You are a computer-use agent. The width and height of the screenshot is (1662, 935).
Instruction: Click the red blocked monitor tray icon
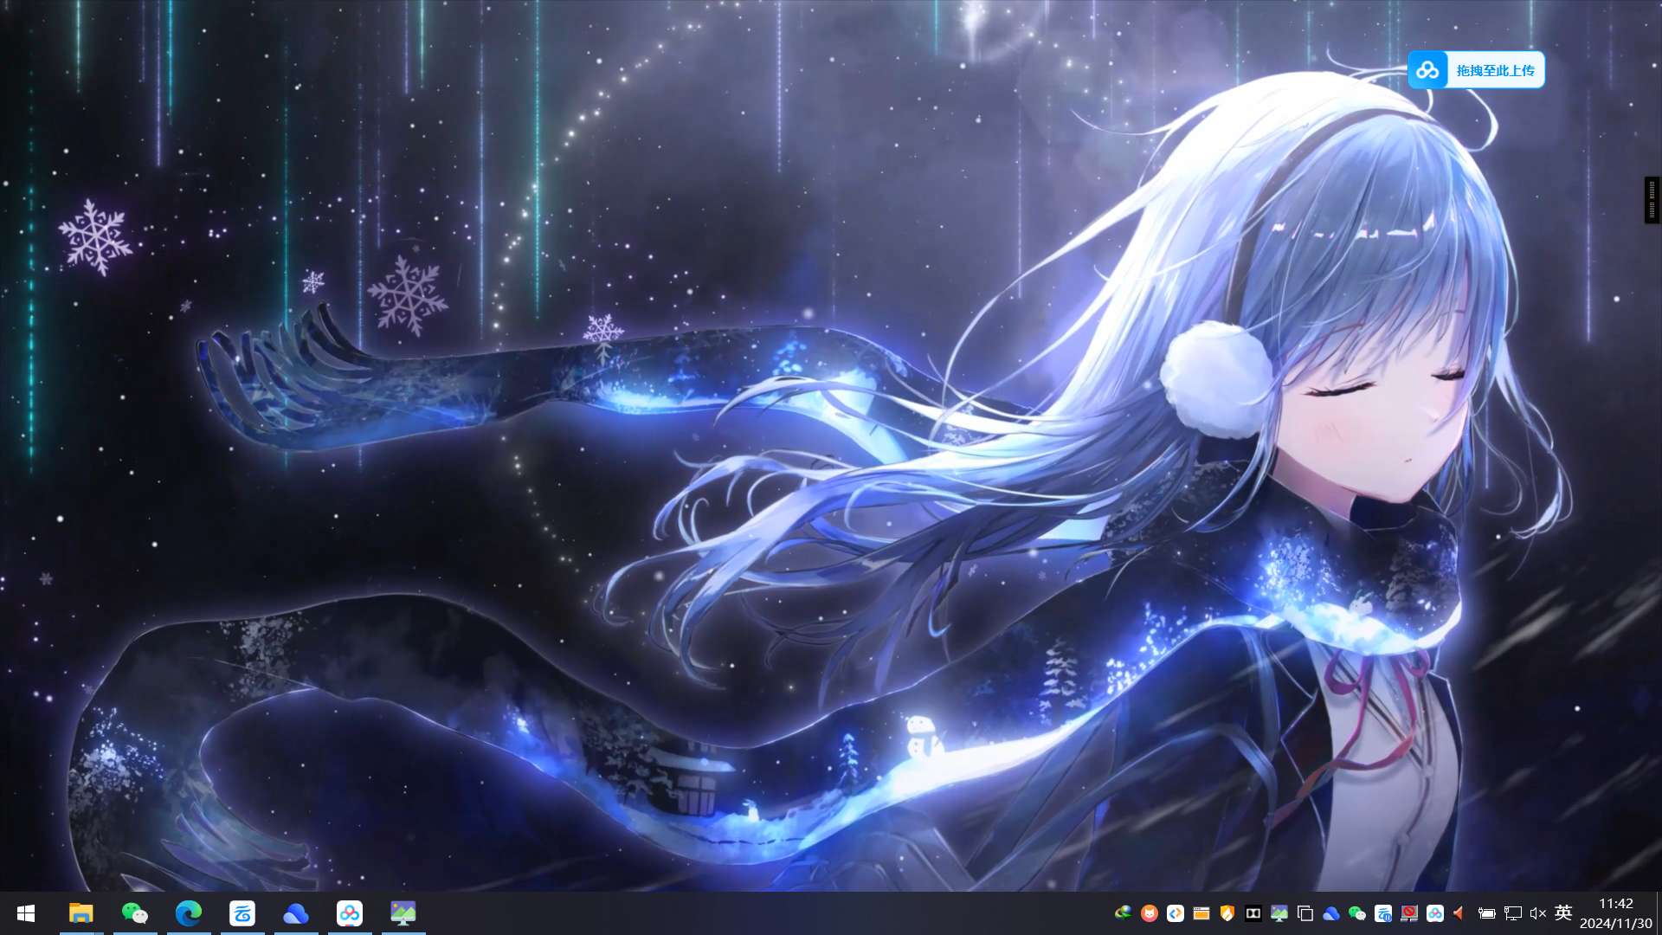[1408, 913]
